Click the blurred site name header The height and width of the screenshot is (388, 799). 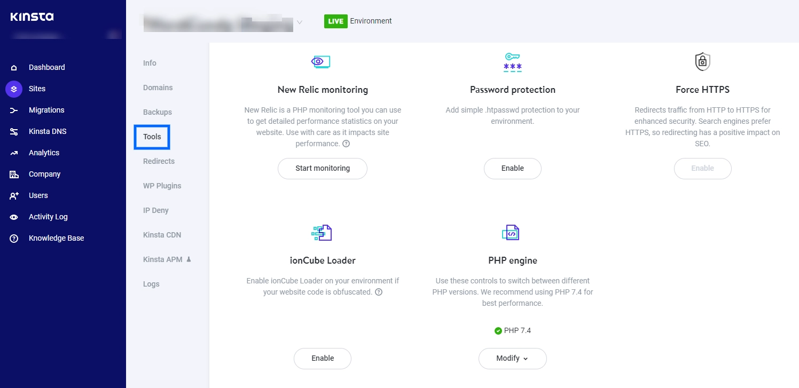tap(218, 23)
